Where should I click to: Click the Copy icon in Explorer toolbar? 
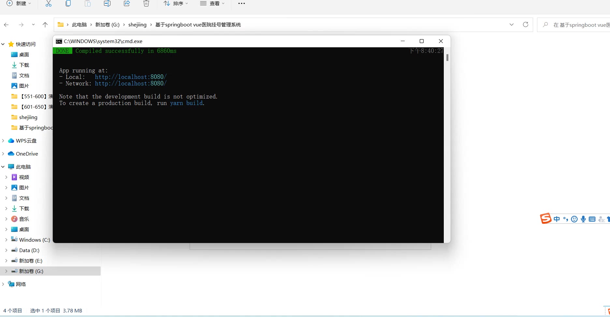tap(68, 4)
